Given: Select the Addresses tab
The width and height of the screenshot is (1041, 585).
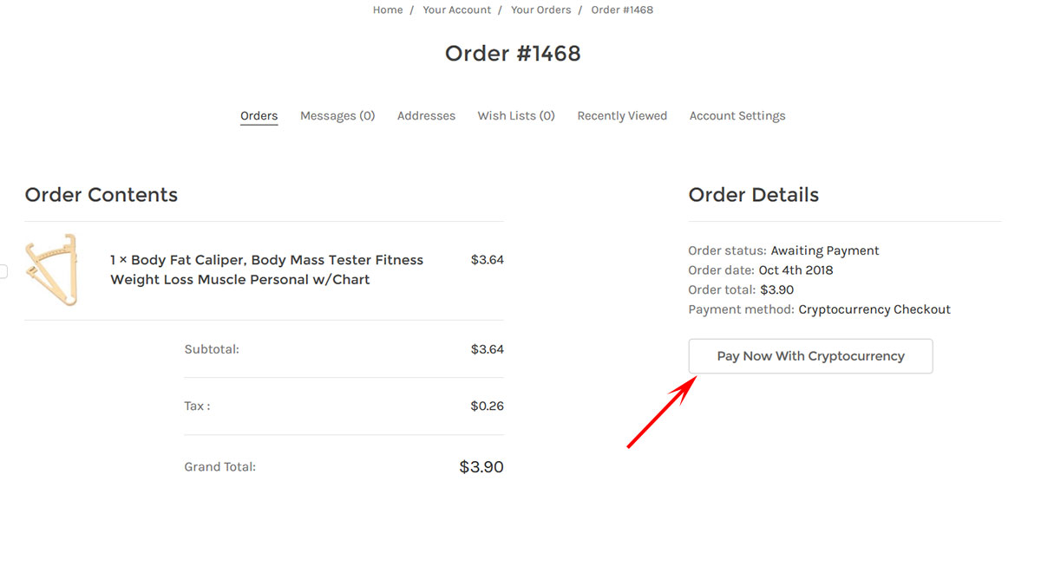Looking at the screenshot, I should coord(426,116).
